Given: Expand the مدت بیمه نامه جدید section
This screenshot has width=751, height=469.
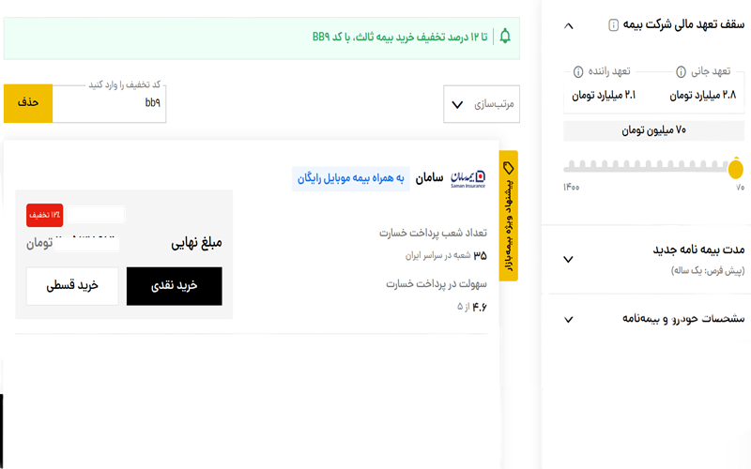Looking at the screenshot, I should (x=569, y=260).
